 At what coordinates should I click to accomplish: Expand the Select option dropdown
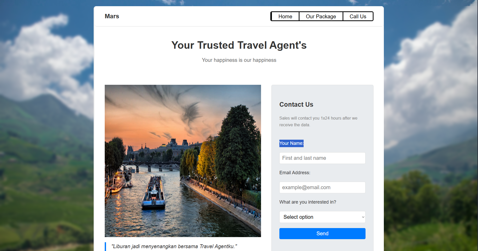coord(322,217)
